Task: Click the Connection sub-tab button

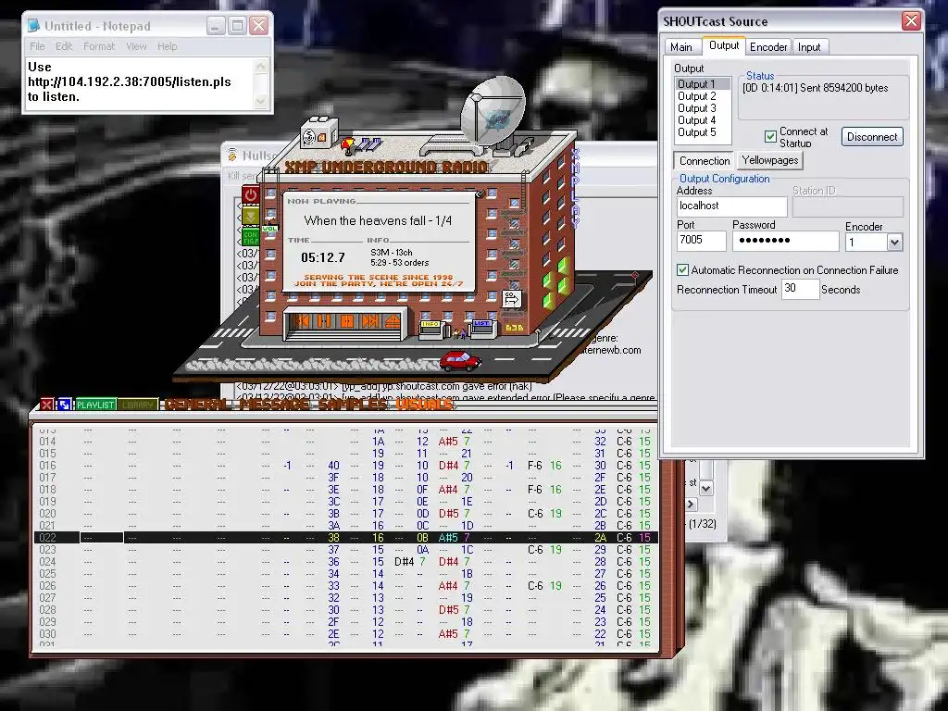Action: tap(704, 161)
